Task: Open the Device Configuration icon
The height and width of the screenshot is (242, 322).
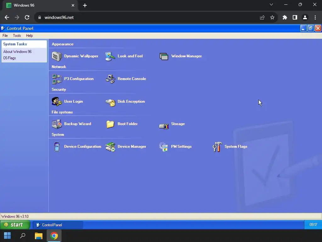Action: click(x=57, y=147)
